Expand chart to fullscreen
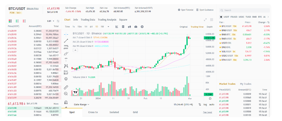This screenshot has width=282, height=121. click(x=205, y=20)
